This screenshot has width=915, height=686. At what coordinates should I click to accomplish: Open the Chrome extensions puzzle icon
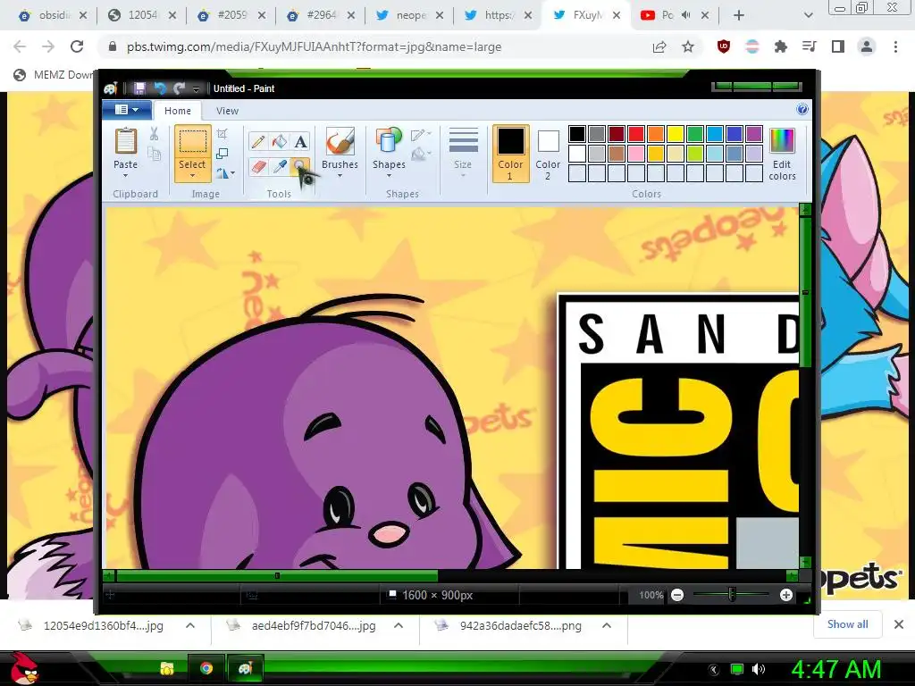[x=780, y=46]
